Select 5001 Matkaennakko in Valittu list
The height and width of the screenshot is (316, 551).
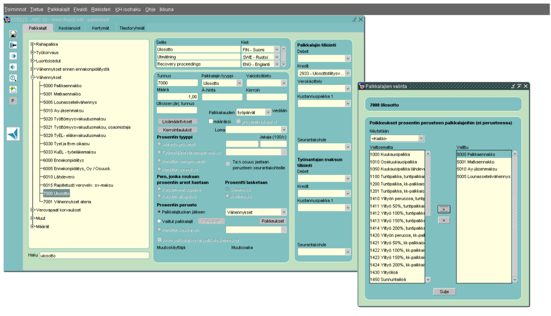[484, 162]
